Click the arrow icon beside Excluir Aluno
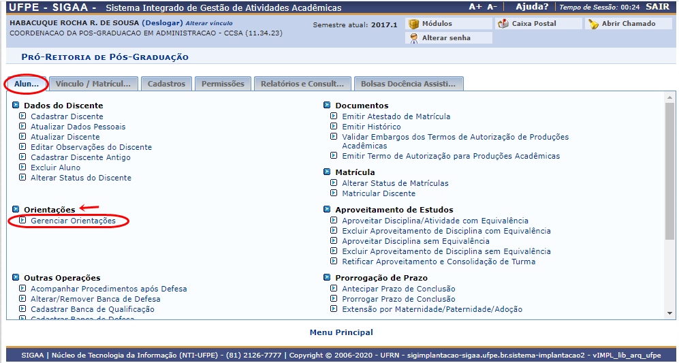This screenshot has width=679, height=363. (x=22, y=168)
